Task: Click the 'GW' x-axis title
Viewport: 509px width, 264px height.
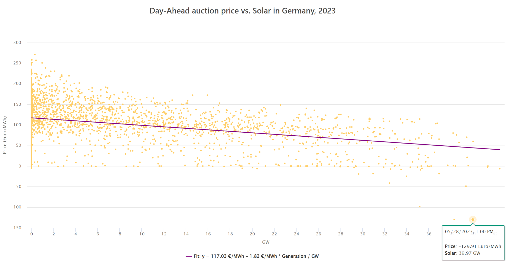Action: click(266, 242)
